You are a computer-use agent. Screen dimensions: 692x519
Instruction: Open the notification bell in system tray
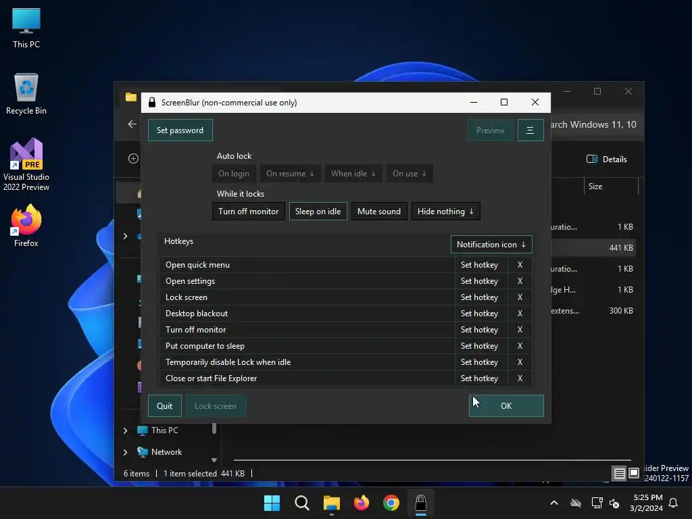pyautogui.click(x=673, y=503)
